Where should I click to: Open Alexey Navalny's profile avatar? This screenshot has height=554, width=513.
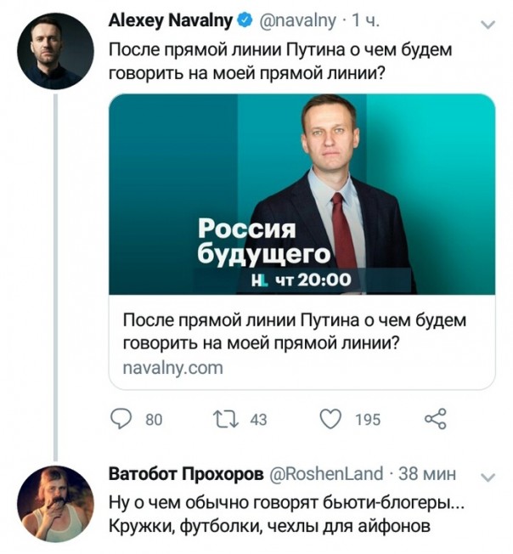click(55, 53)
